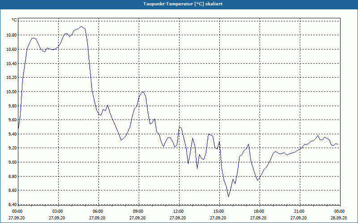Image resolution: width=358 pixels, height=223 pixels.
Task: Click the 18:00 time label
Action: click(x=260, y=211)
